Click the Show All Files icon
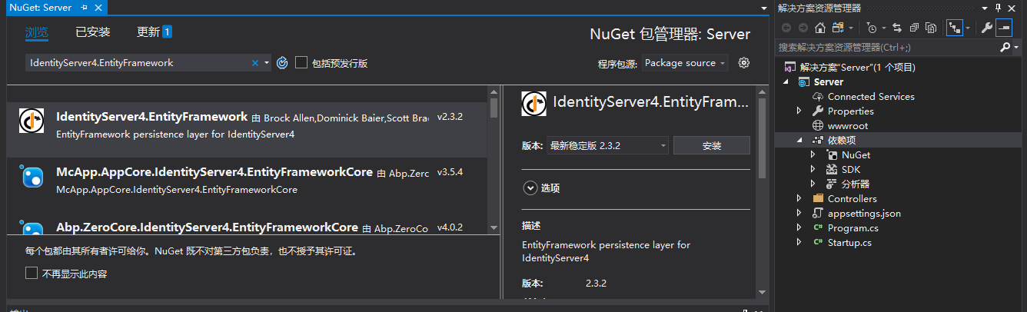 tap(931, 28)
